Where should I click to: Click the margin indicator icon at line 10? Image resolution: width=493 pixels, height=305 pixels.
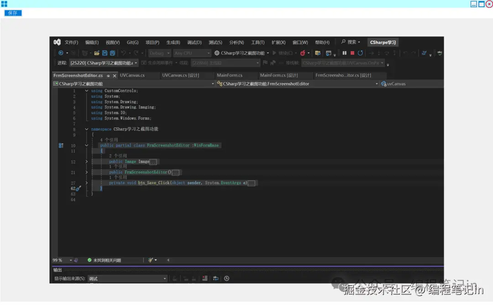click(61, 146)
